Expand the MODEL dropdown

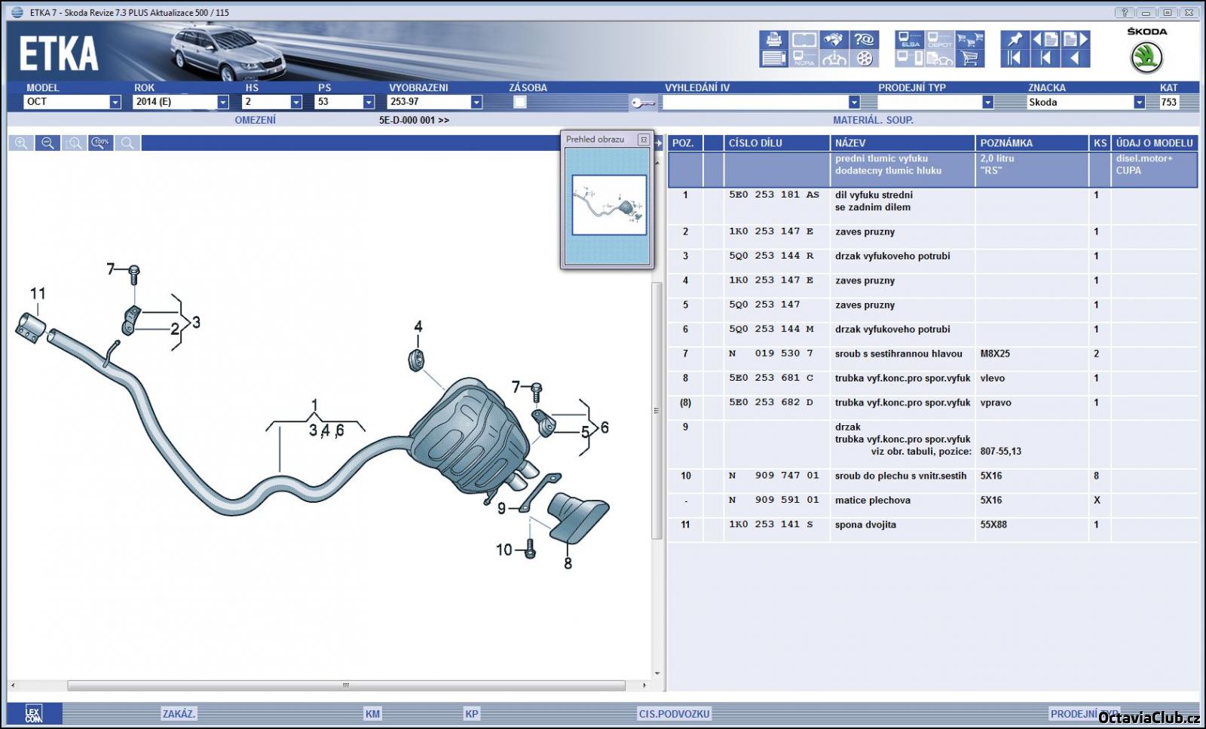(x=115, y=102)
